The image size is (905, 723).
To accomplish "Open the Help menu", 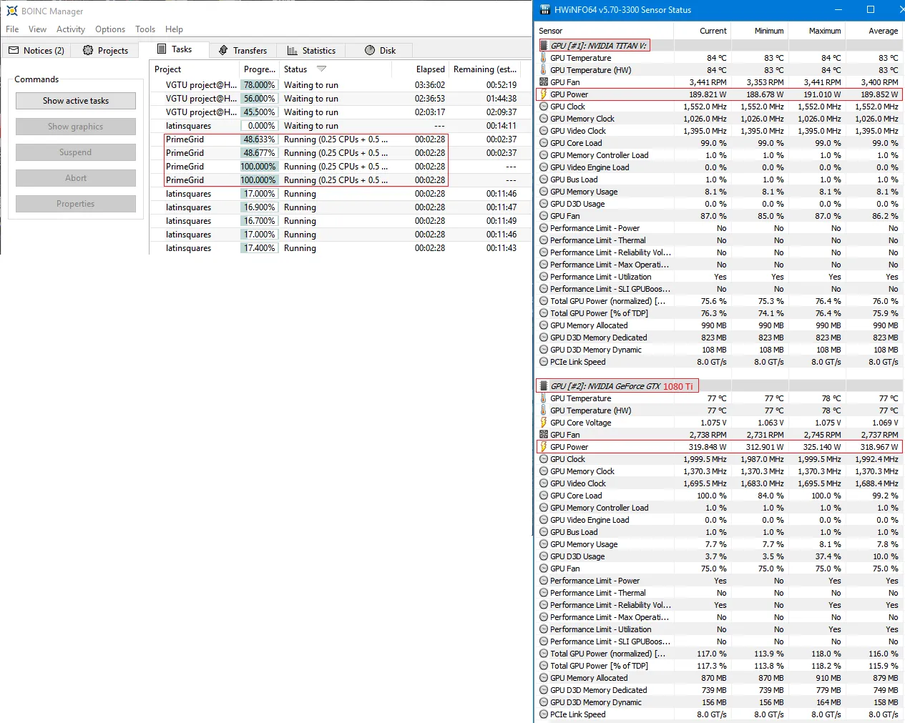I will [x=174, y=29].
